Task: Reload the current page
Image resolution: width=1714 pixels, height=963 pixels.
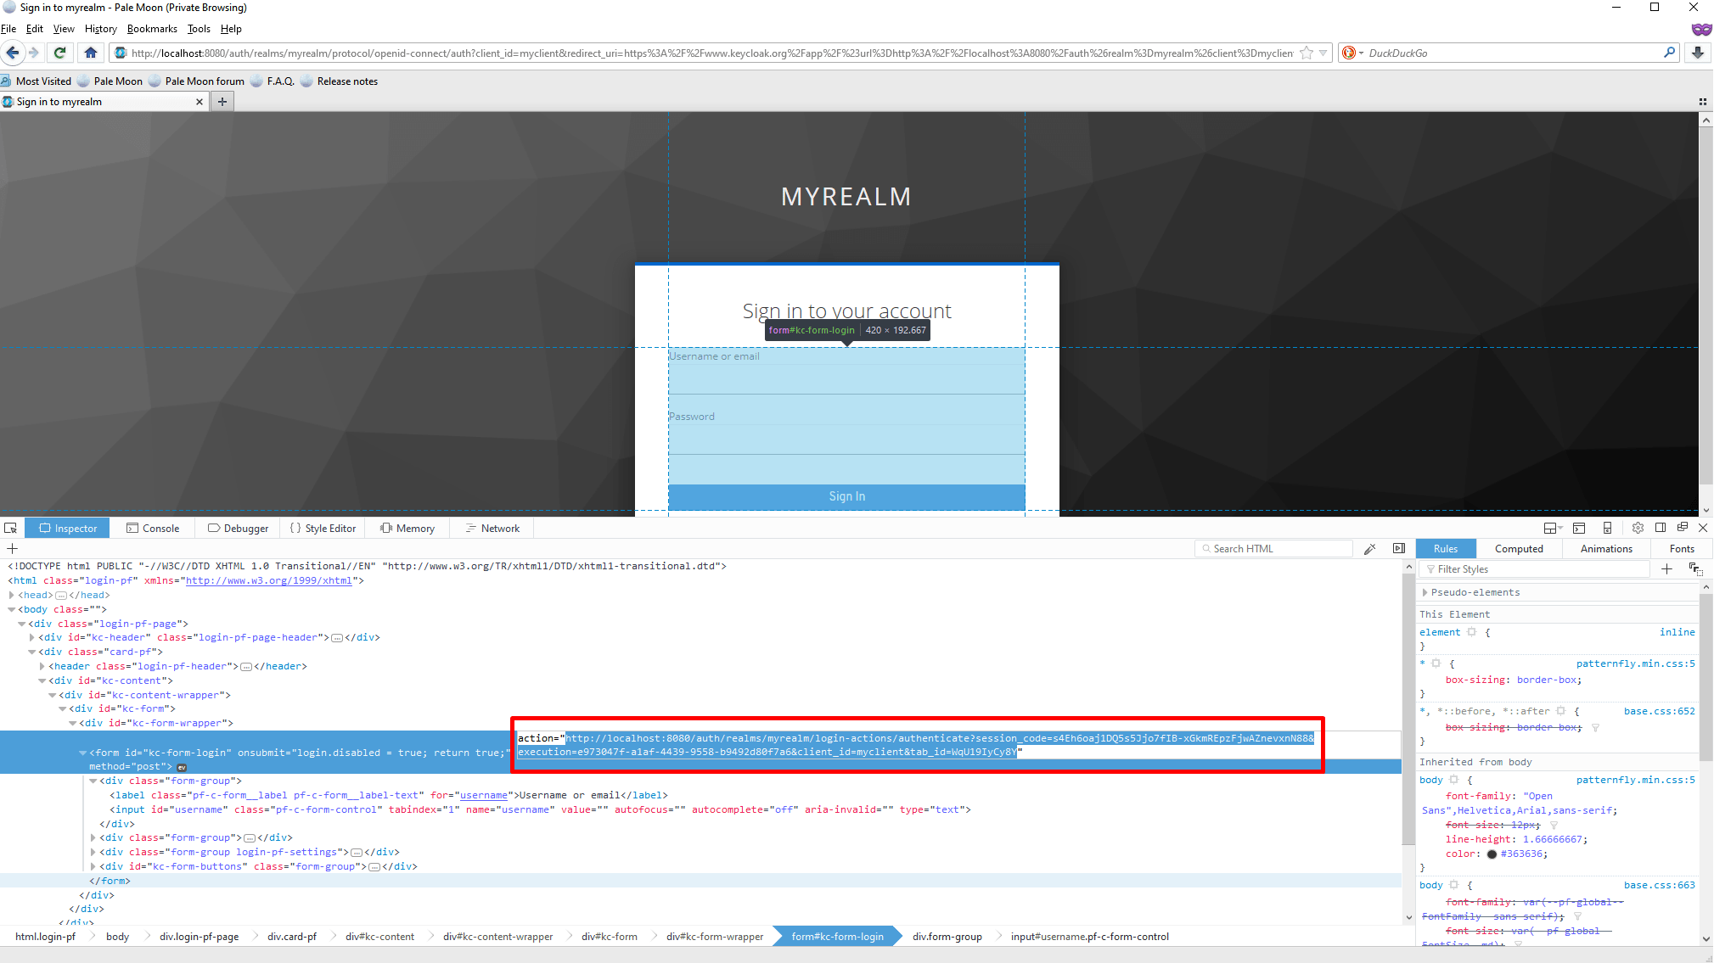Action: pyautogui.click(x=59, y=53)
